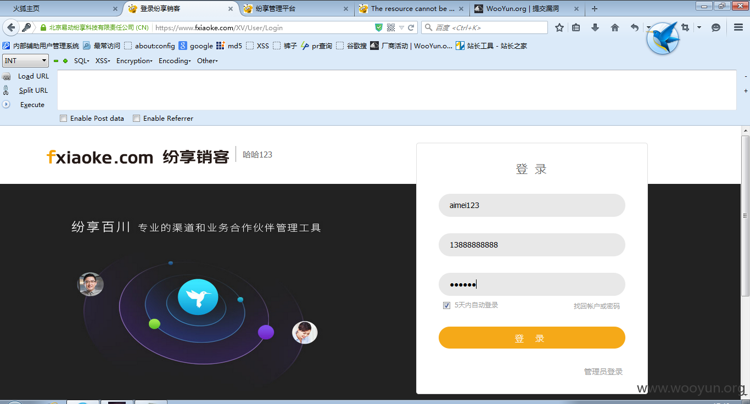Viewport: 750px width, 404px height.
Task: Open the google bookmark
Action: click(x=196, y=46)
